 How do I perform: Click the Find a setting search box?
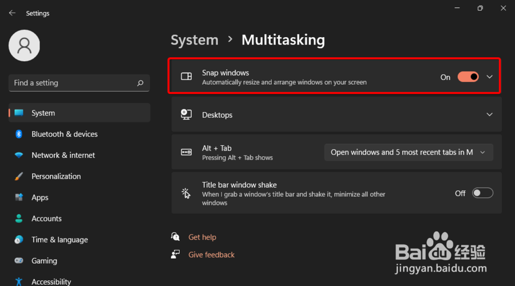pos(73,83)
